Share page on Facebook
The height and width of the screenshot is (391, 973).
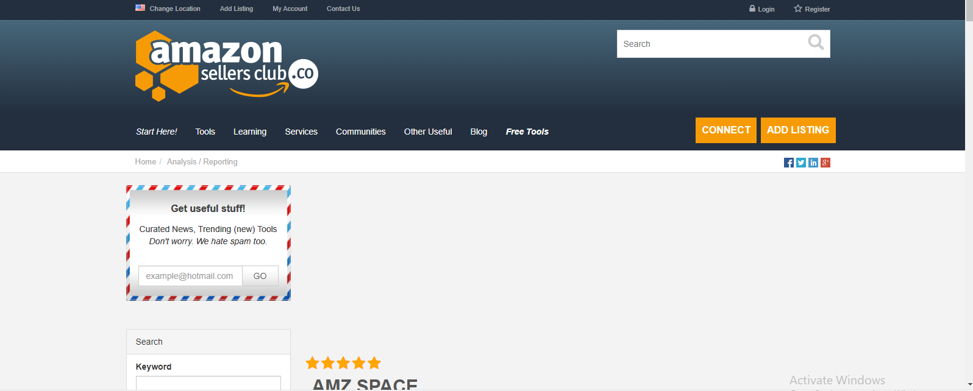coord(789,163)
